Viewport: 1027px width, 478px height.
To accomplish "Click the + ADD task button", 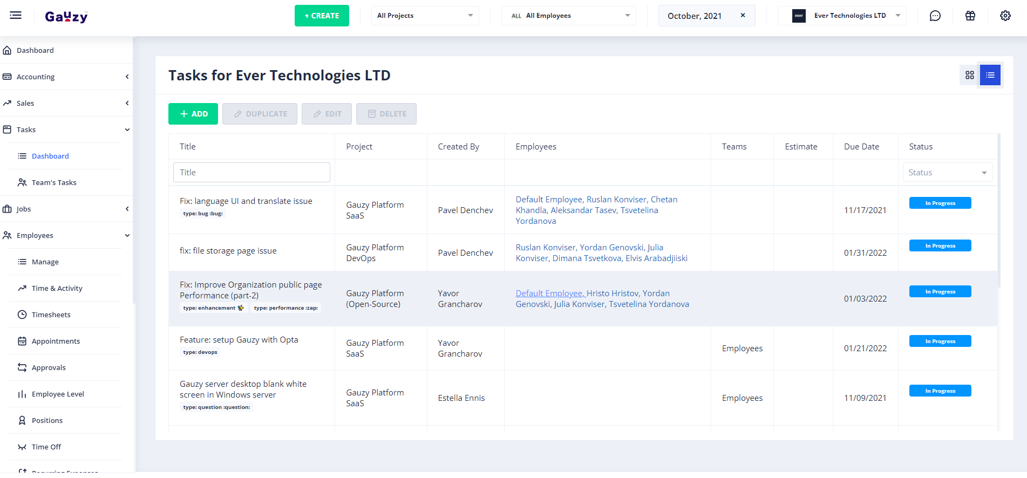I will tap(193, 114).
